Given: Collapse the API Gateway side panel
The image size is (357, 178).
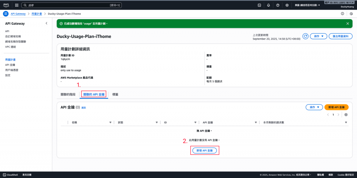Looking at the screenshot, I should (46, 23).
